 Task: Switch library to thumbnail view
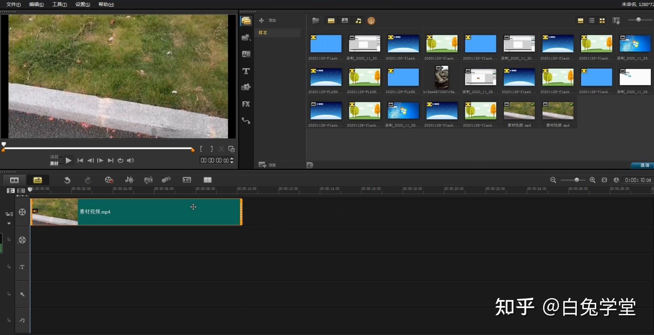click(602, 21)
